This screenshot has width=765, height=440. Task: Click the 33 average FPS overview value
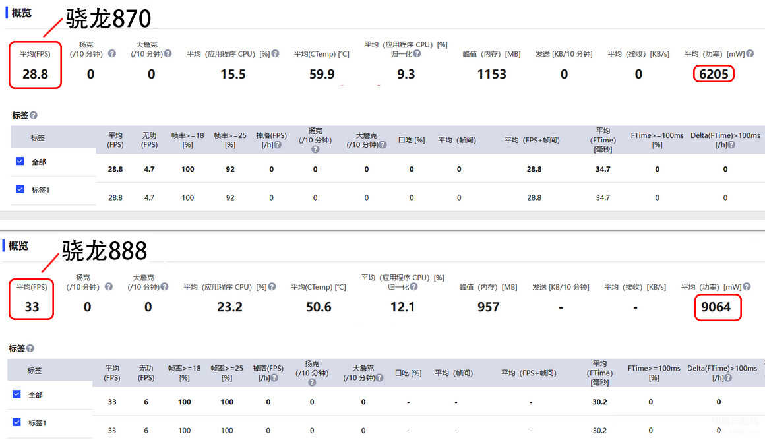32,307
